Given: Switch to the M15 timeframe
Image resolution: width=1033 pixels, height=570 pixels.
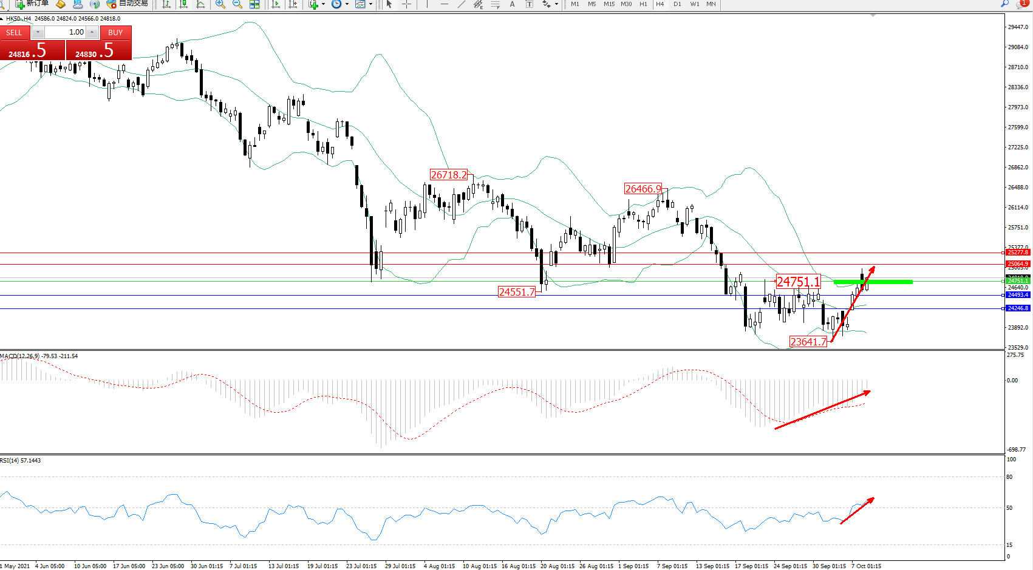Looking at the screenshot, I should 609,4.
